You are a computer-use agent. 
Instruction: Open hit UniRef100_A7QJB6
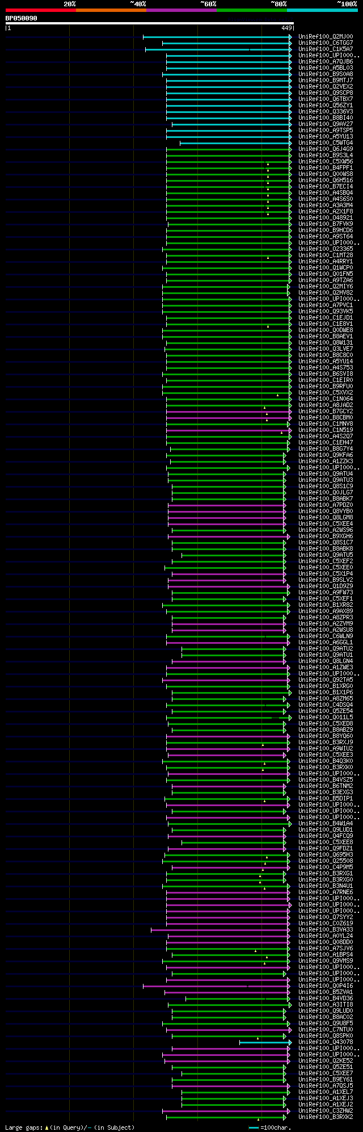[326, 61]
